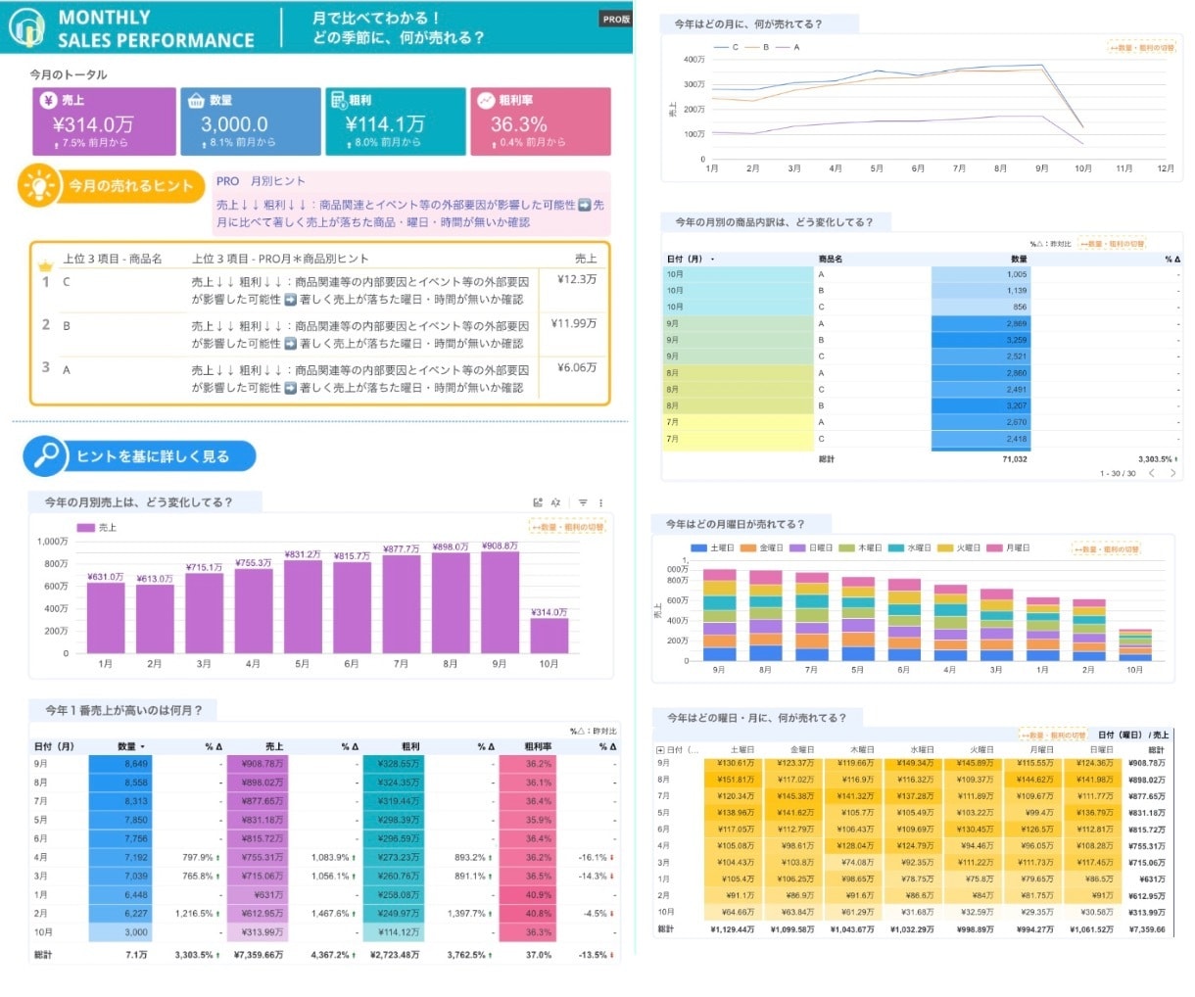Click ¥151.81万 cell in pivot table
Screen dimensions: 1195x997
pos(735,780)
